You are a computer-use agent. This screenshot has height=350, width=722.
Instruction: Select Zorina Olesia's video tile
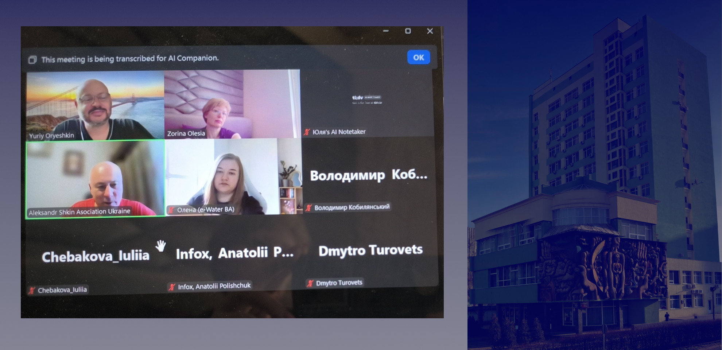point(232,104)
